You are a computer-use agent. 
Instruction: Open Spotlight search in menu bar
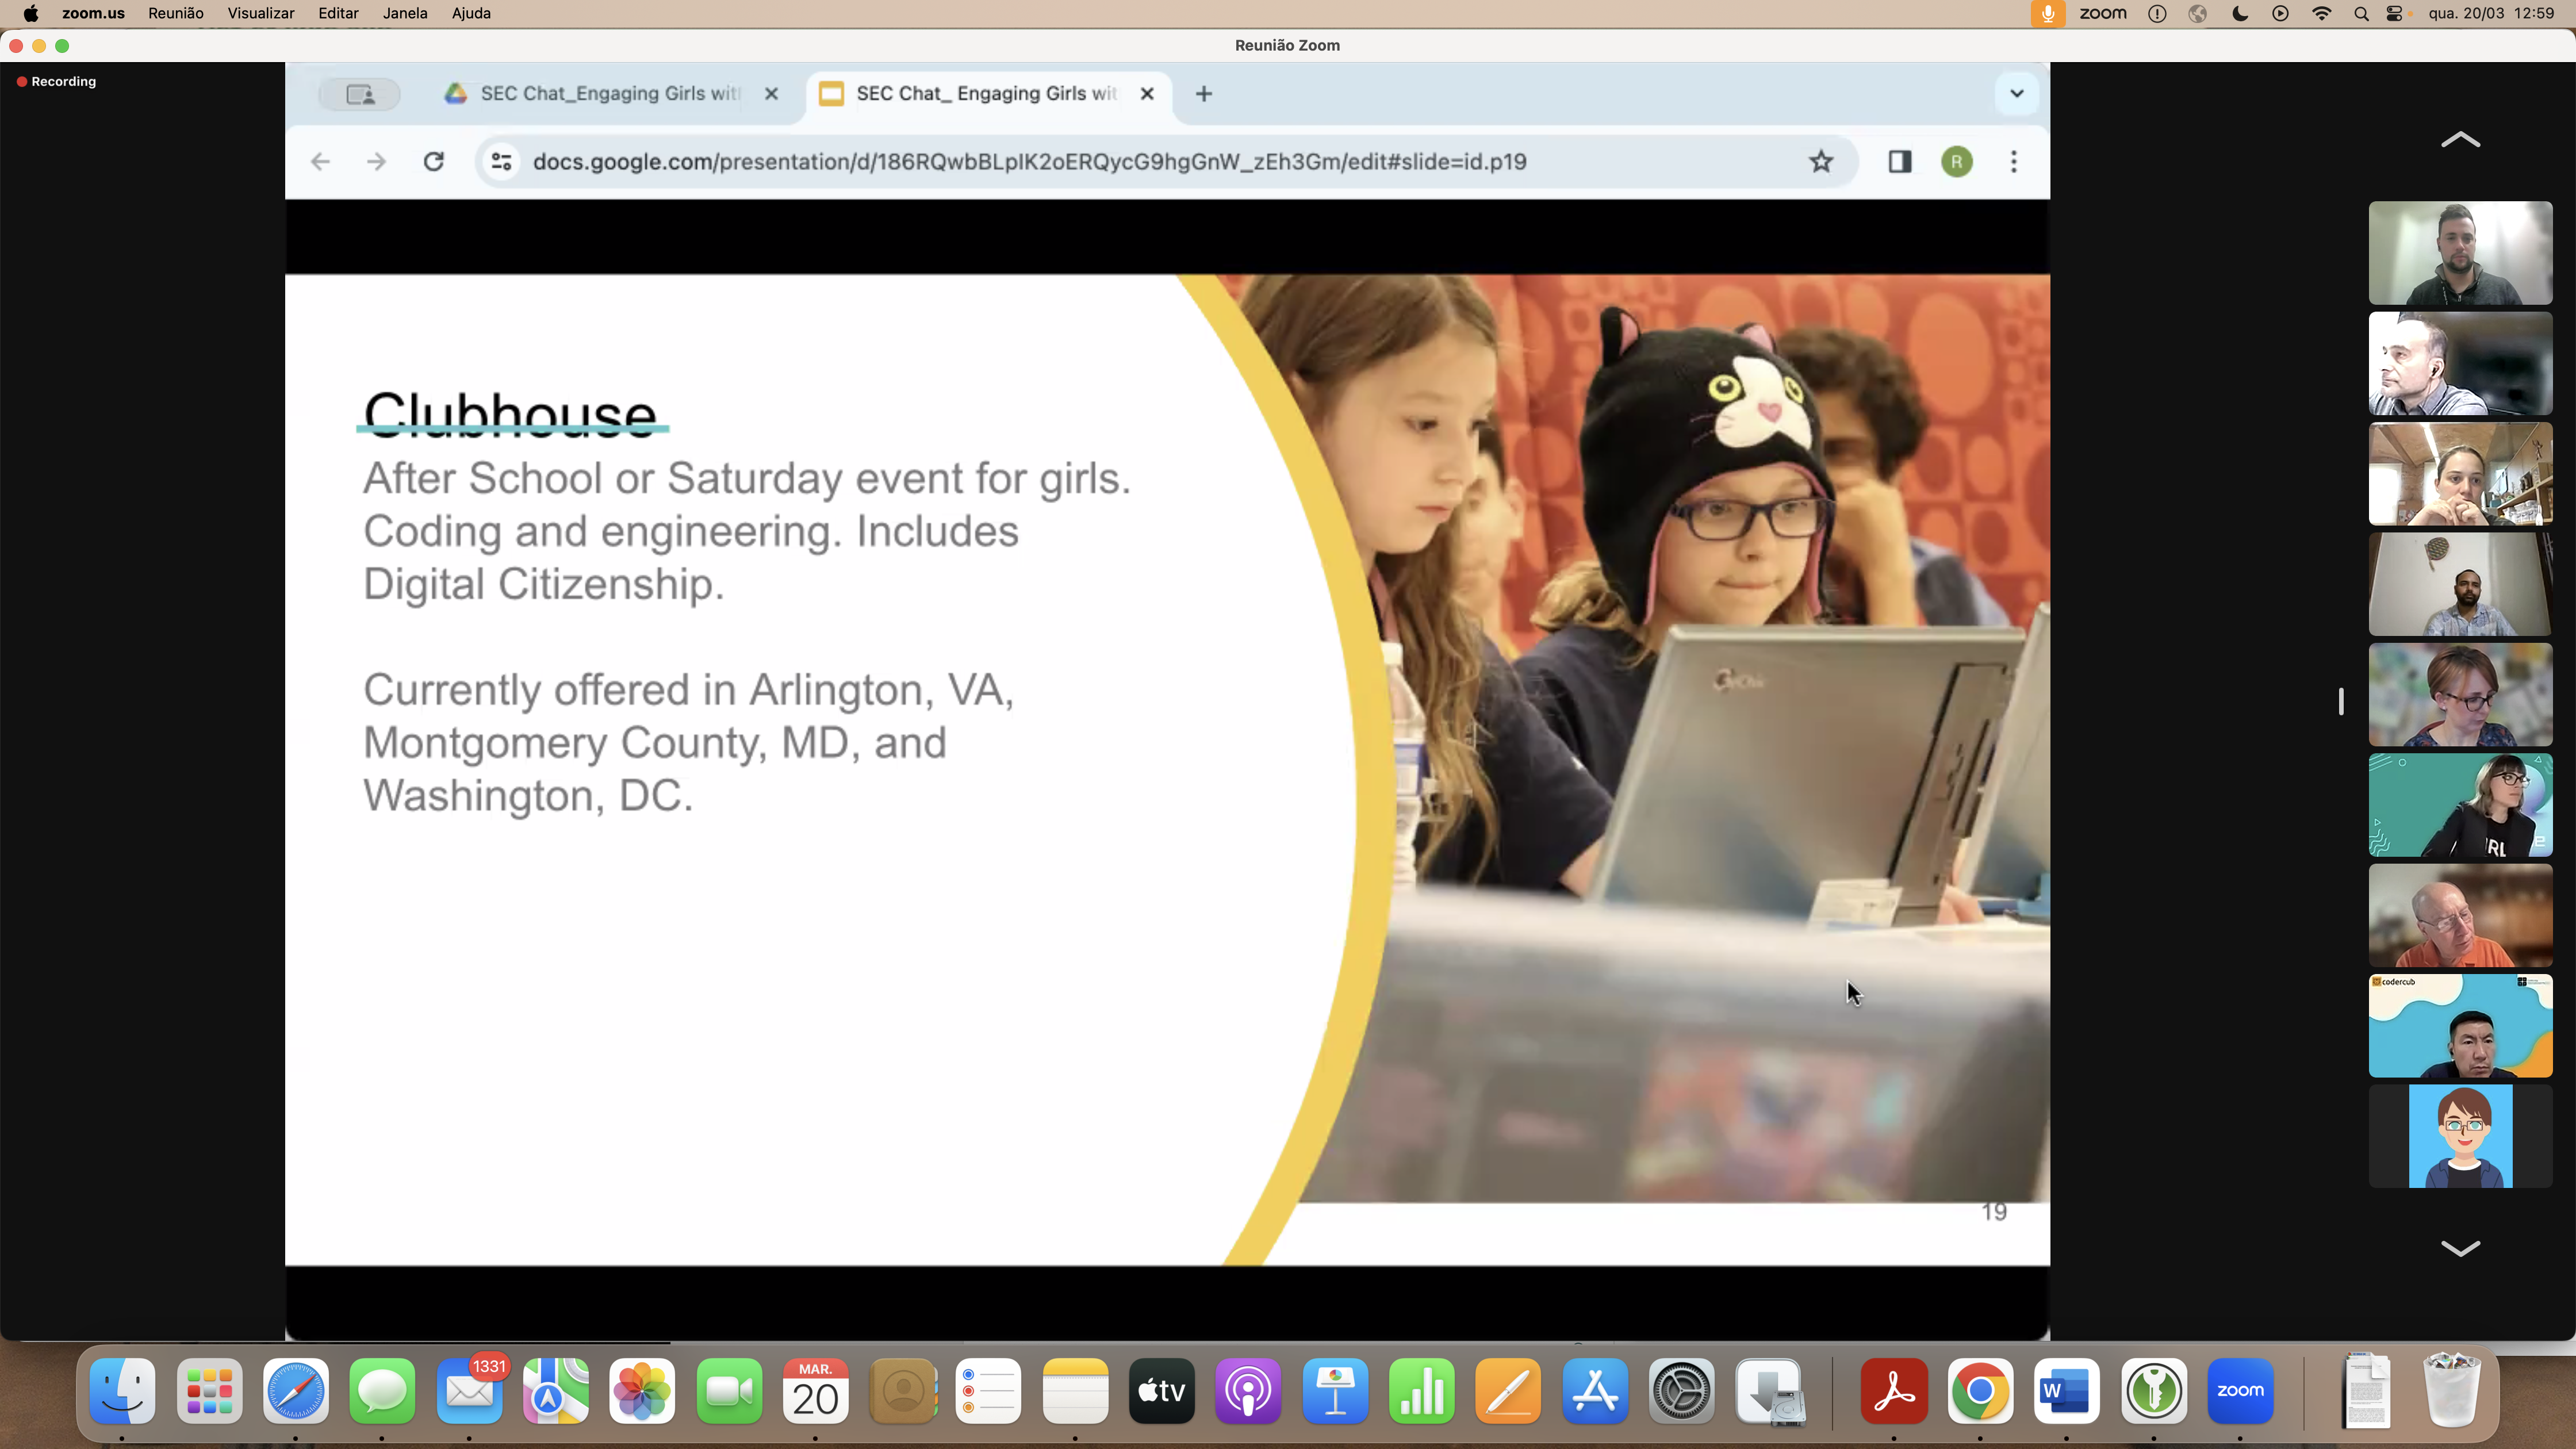point(2361,14)
